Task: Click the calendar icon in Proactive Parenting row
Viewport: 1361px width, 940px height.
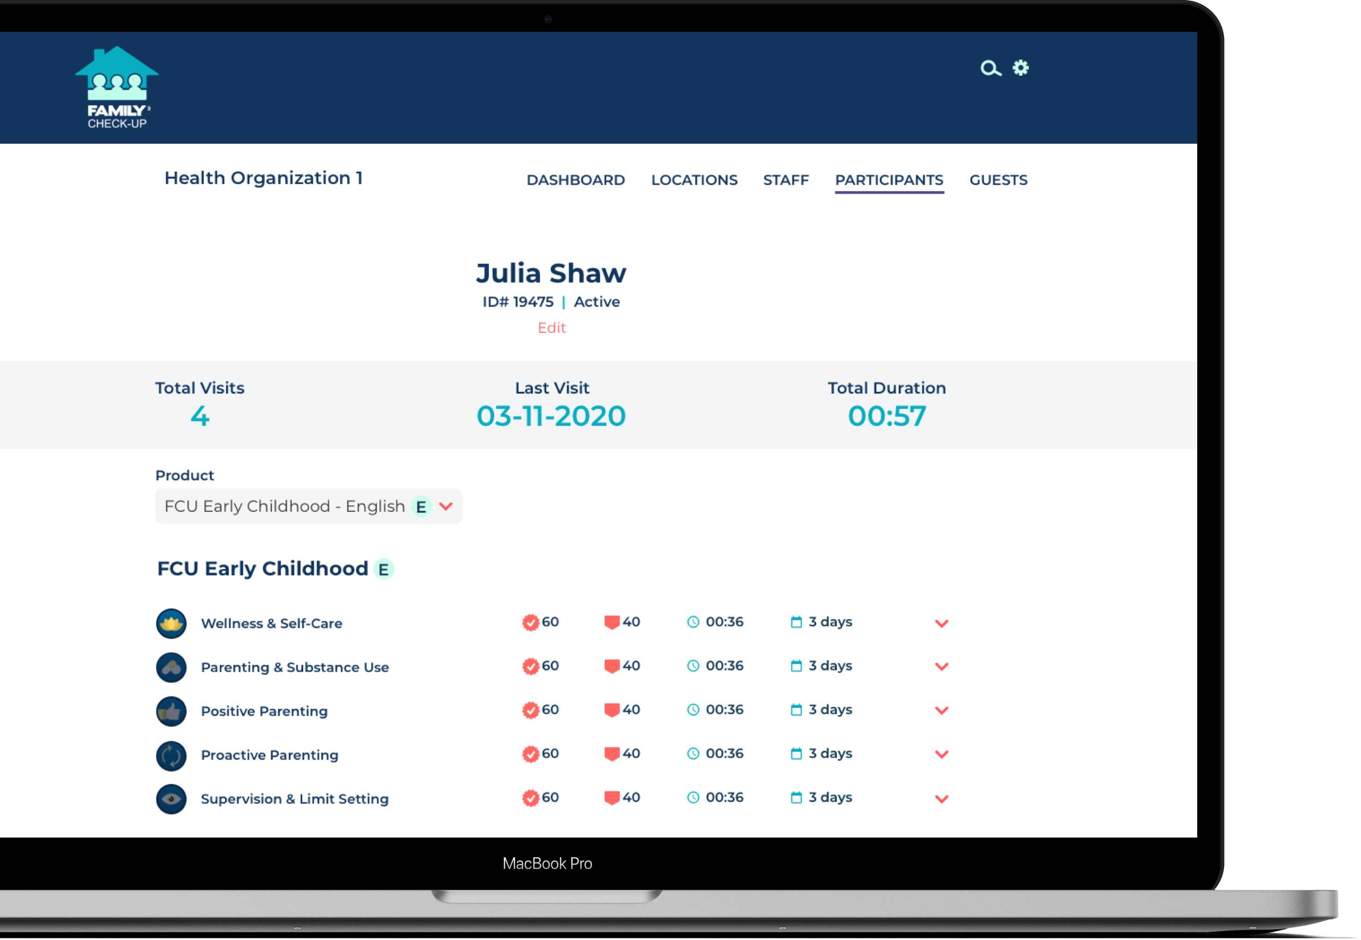Action: point(796,753)
